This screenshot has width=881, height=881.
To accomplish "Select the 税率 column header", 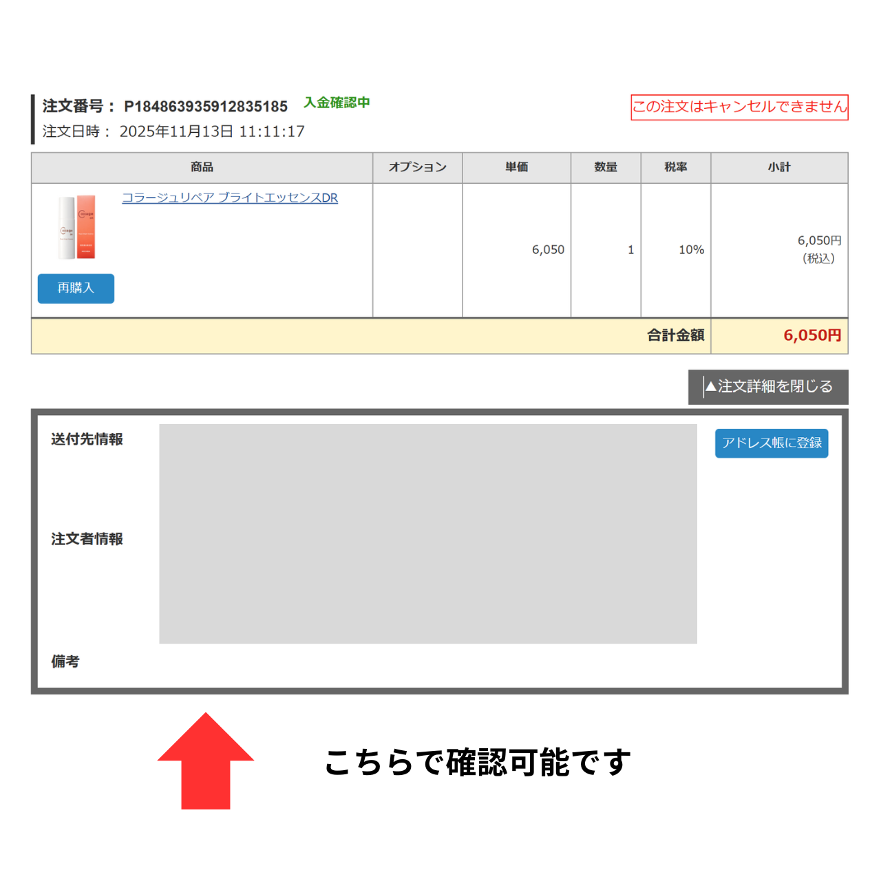I will 675,167.
